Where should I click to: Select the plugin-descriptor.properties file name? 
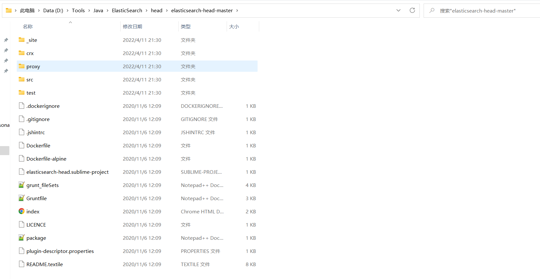60,251
